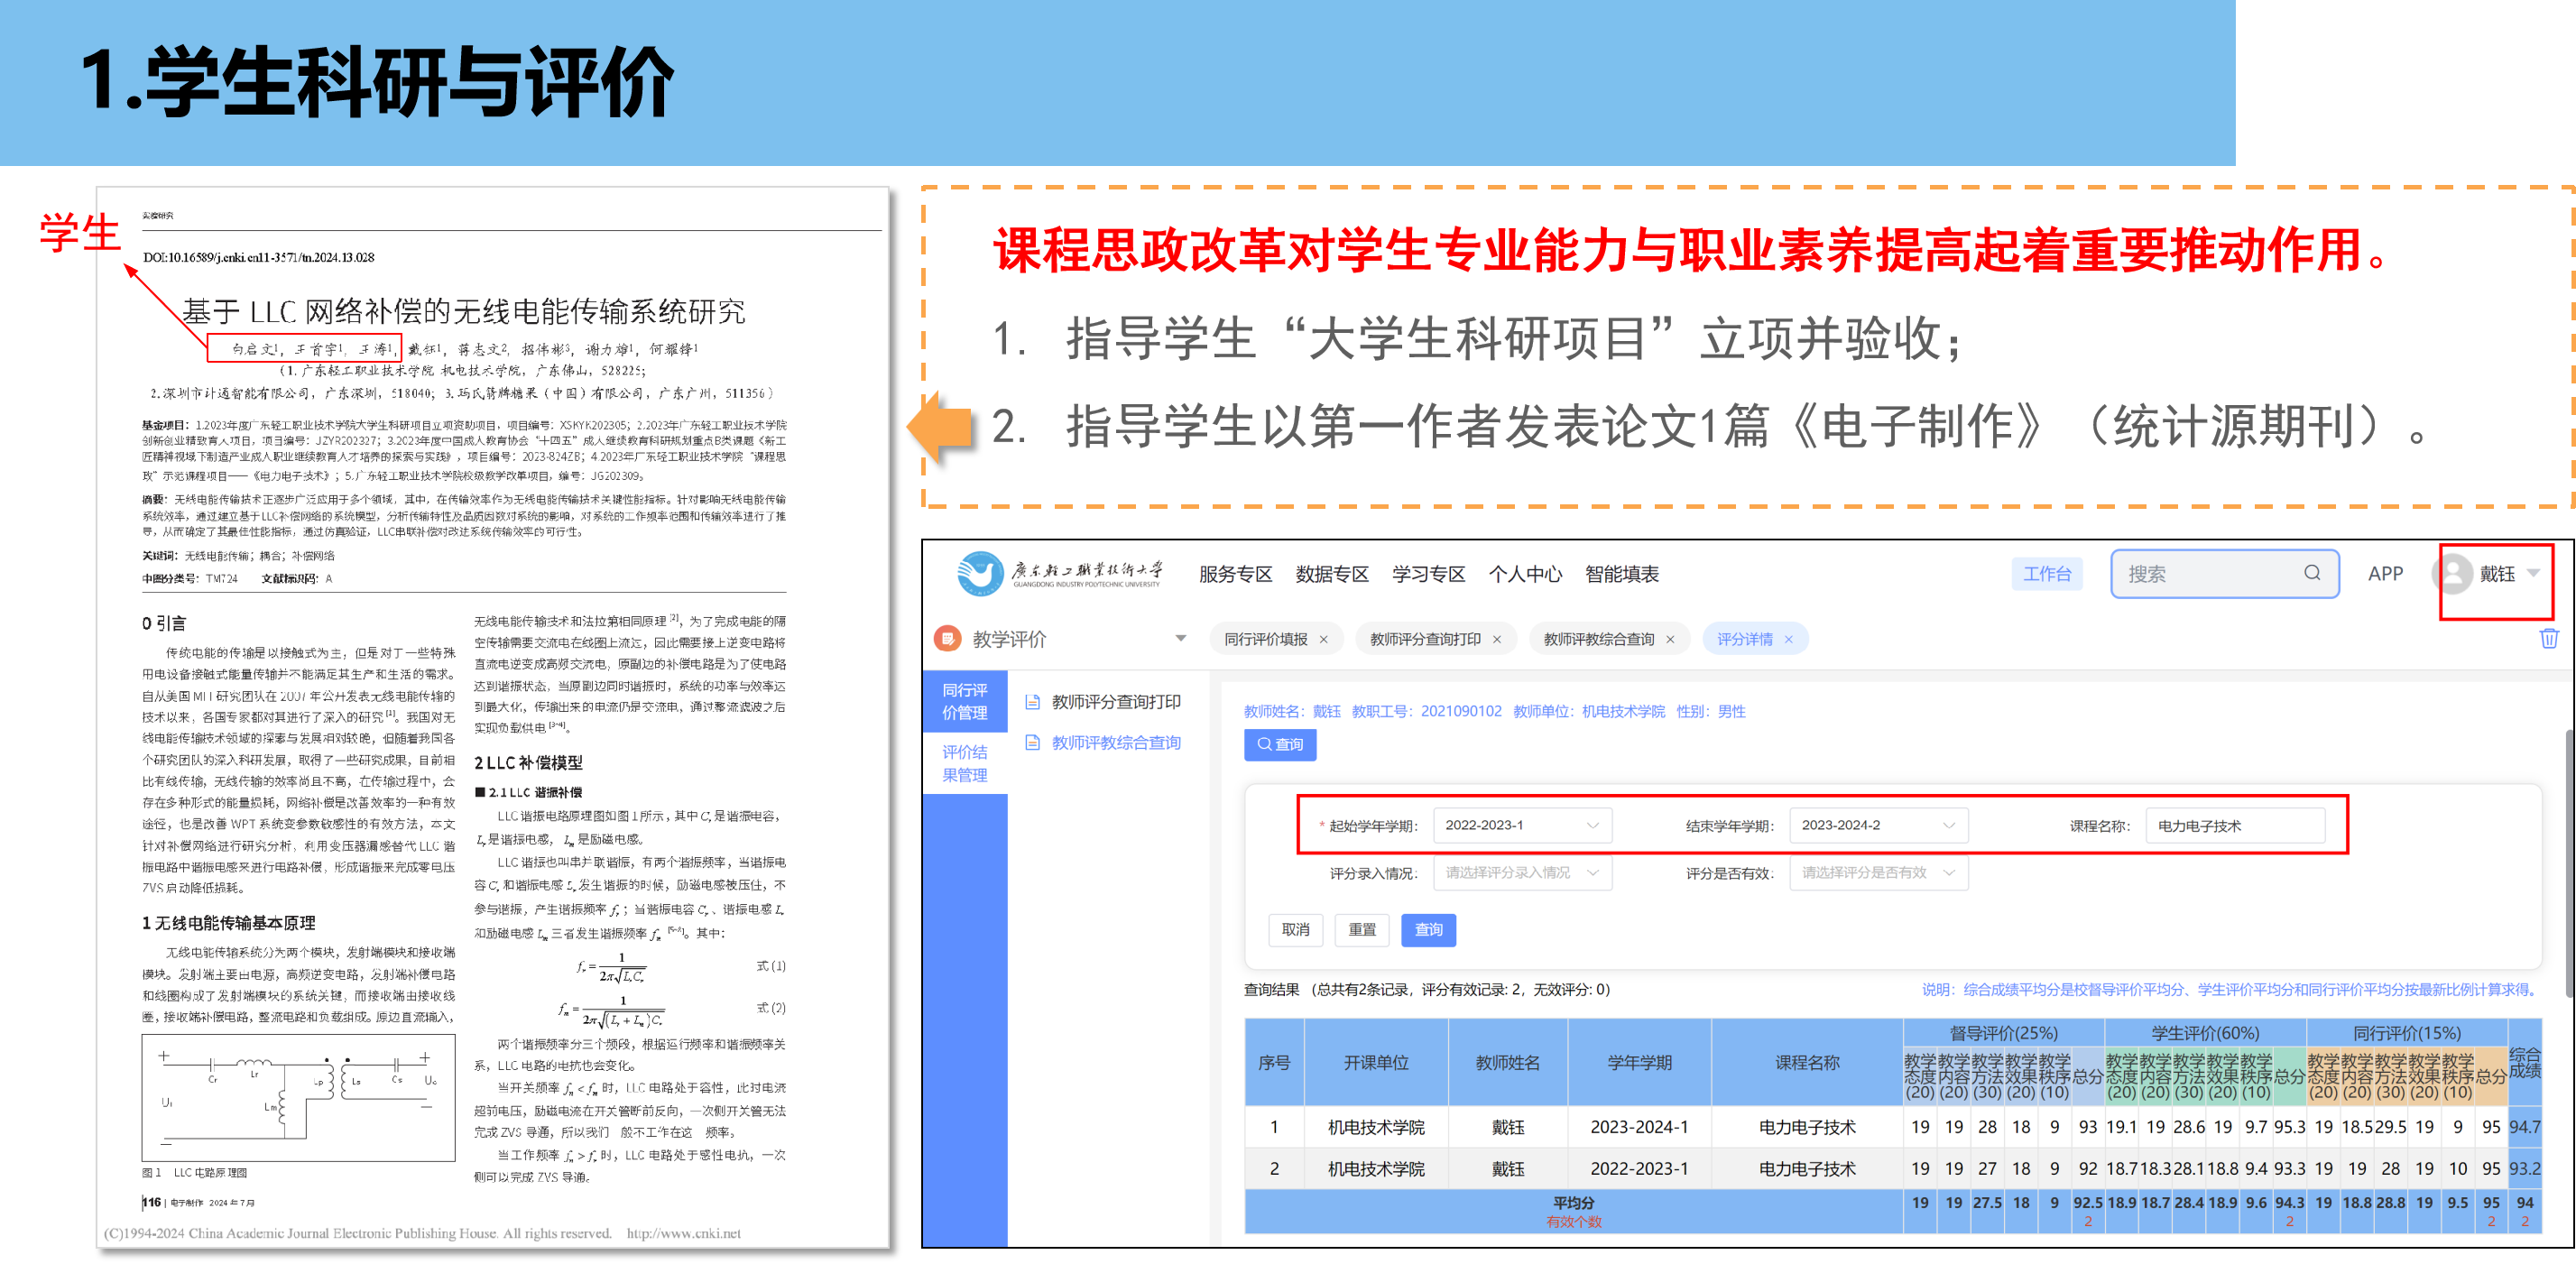Click the university logo emblem
2576x1264 pixels.
tap(979, 573)
